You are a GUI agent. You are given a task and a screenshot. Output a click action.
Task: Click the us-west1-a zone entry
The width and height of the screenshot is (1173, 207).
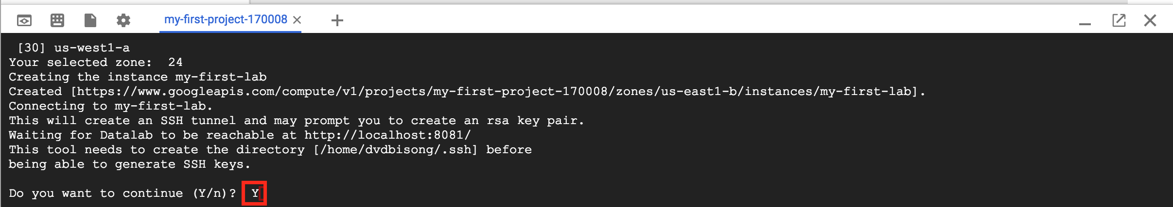pyautogui.click(x=92, y=48)
